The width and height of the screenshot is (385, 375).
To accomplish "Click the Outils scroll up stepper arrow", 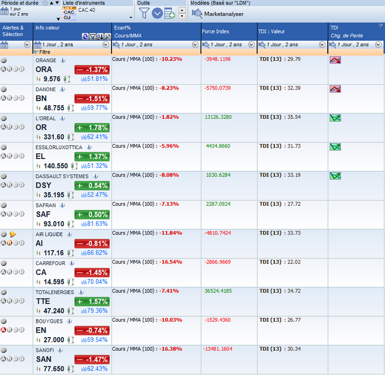I will pos(182,10).
